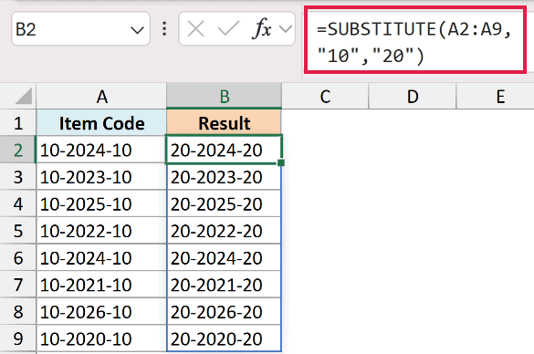
Task: Select cell containing 20-2023-20
Action: 224,177
